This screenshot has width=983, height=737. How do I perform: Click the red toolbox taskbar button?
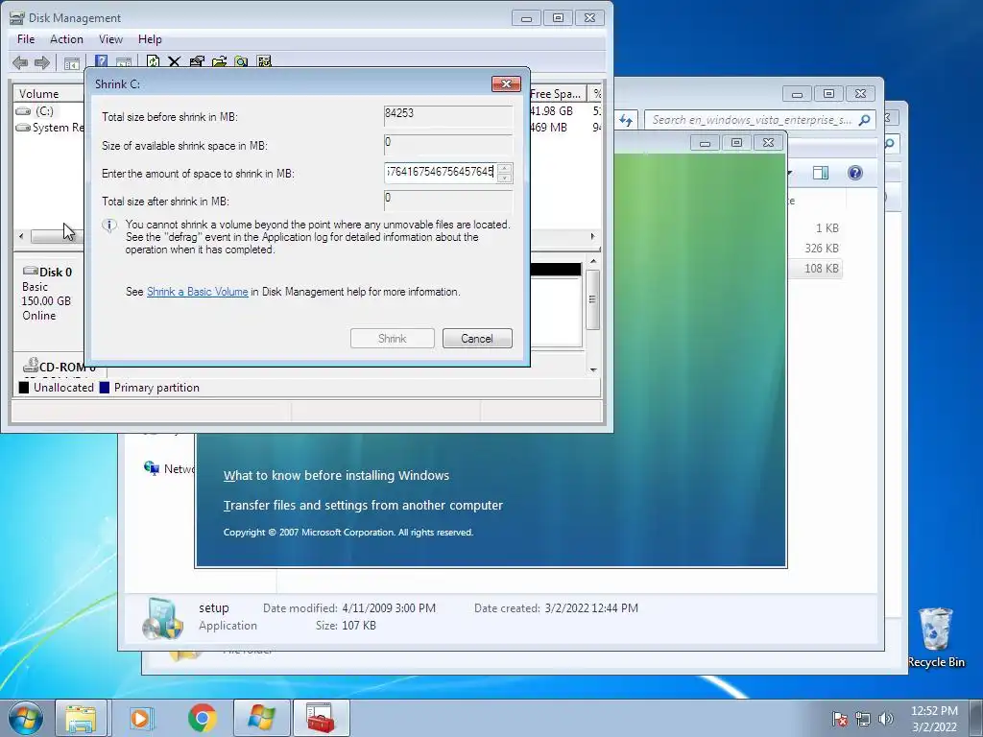click(321, 718)
